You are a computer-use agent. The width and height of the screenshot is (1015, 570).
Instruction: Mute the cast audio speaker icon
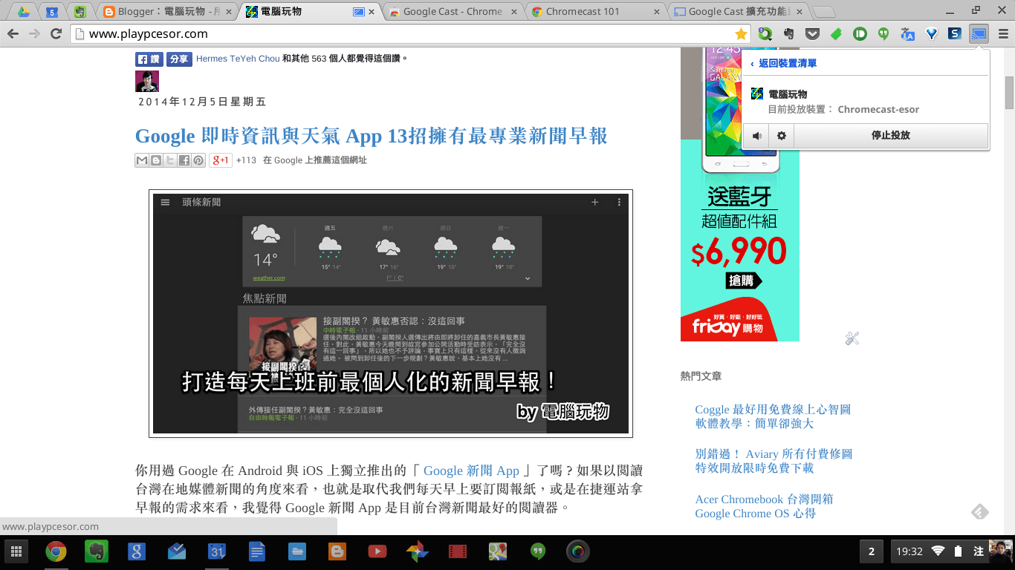click(757, 136)
